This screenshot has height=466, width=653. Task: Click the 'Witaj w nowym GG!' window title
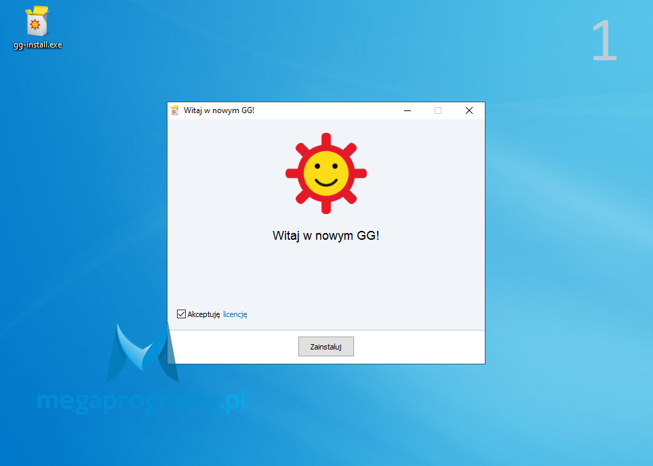pyautogui.click(x=219, y=110)
